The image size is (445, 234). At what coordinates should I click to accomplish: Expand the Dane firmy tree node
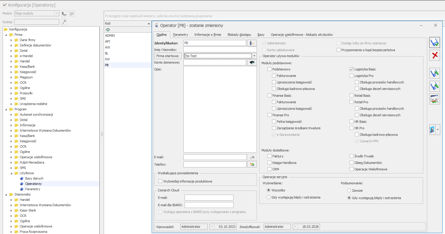pyautogui.click(x=11, y=40)
